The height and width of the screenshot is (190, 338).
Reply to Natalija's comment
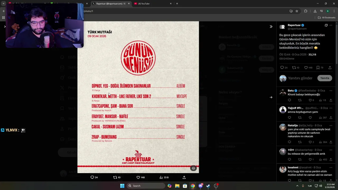(289, 142)
